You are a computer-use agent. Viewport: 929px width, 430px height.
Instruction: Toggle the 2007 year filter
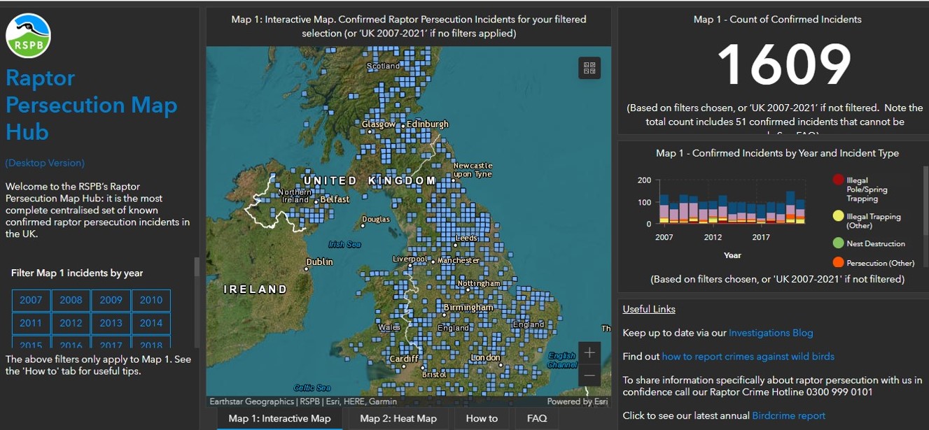(x=31, y=300)
